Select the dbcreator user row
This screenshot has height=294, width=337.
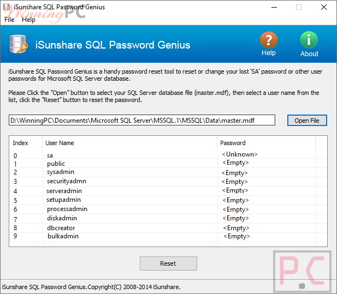coord(168,227)
